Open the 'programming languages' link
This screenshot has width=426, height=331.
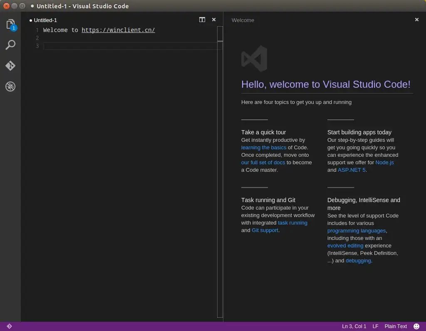coord(357,230)
